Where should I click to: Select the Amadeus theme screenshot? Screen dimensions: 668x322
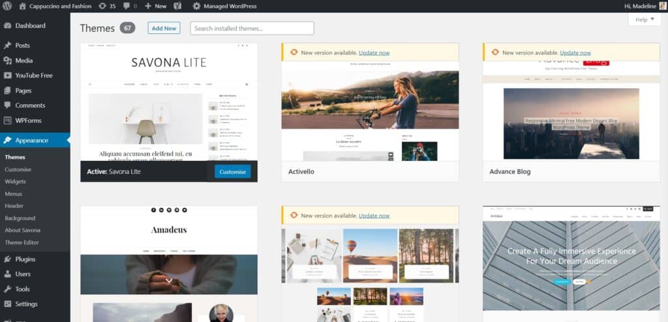(x=169, y=263)
